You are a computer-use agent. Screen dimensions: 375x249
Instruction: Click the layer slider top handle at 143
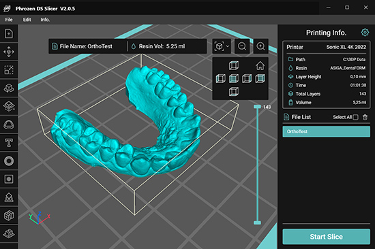click(x=257, y=107)
